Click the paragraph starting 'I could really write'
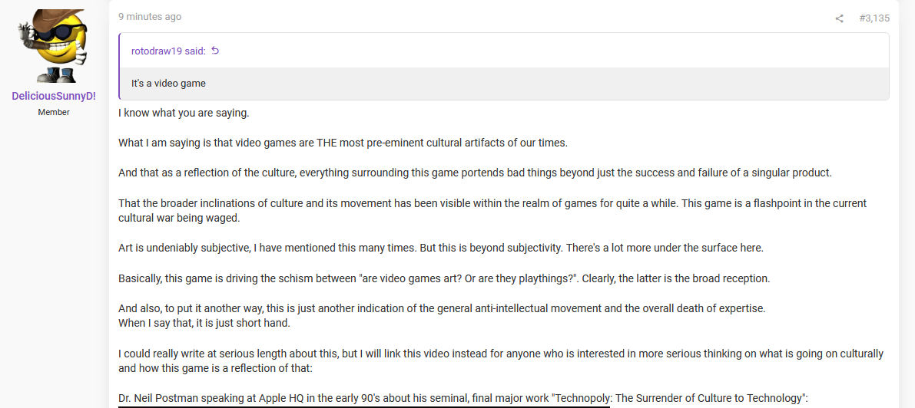The width and height of the screenshot is (915, 408). 501,360
